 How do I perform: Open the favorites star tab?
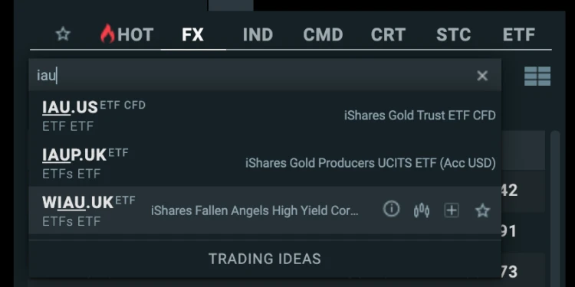(63, 34)
